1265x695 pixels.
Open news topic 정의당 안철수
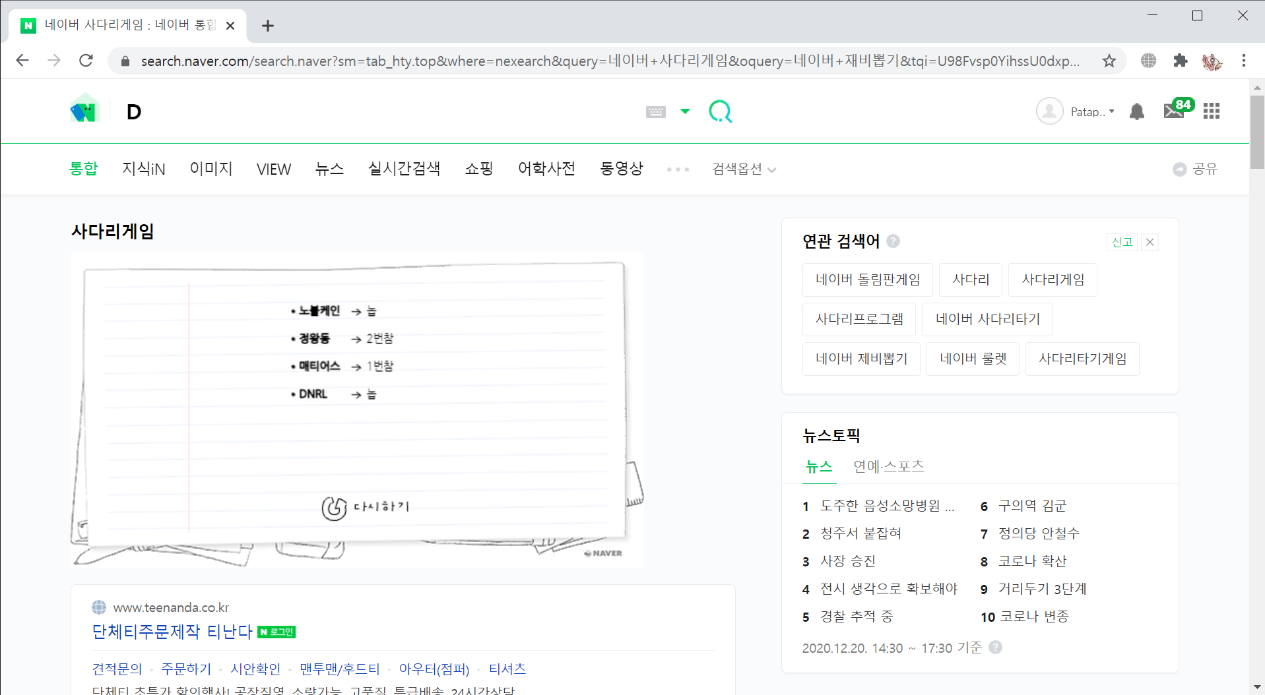(1039, 533)
